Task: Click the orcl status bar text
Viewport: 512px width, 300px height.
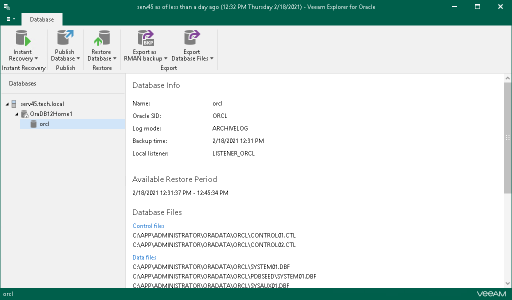Action: [8, 294]
